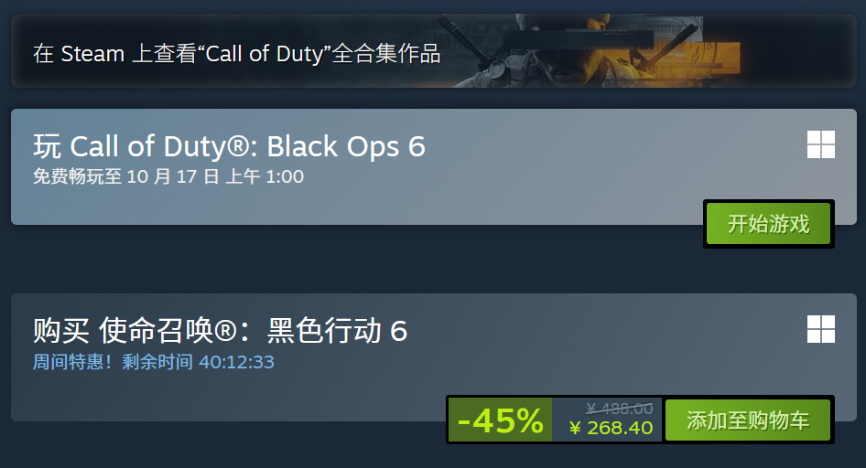Click the -45% discount badge
Viewport: 866px width, 468px height.
pos(501,420)
